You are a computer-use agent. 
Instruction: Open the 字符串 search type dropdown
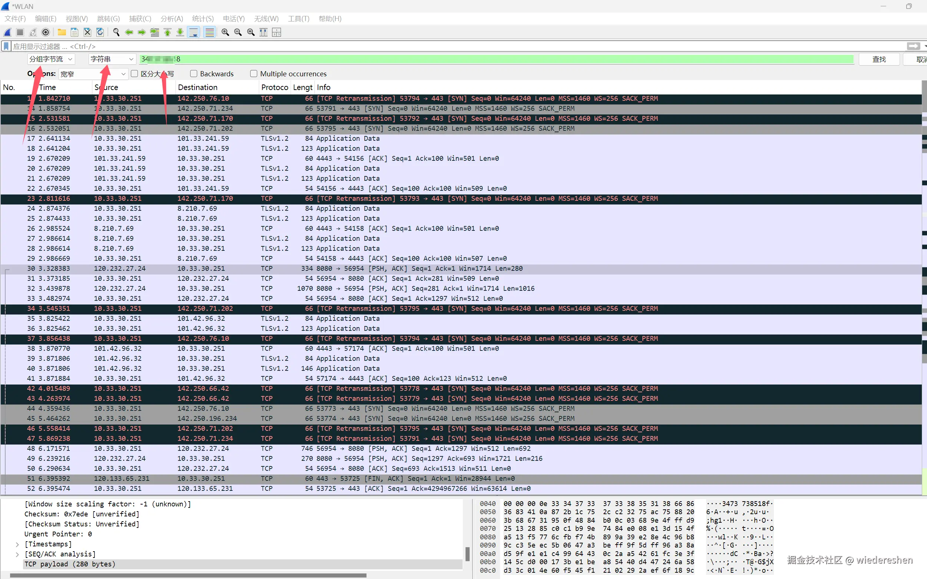click(x=112, y=59)
